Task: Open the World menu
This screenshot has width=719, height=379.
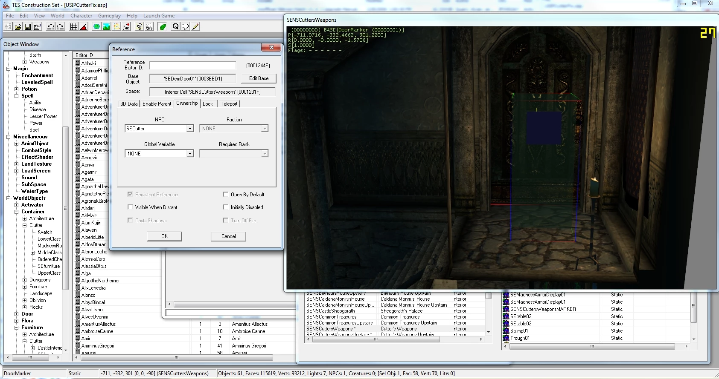Action: point(58,16)
